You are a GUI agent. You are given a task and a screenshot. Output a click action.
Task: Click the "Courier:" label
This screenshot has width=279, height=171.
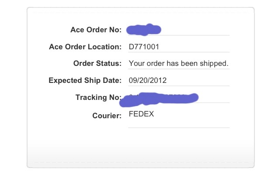[x=107, y=116]
